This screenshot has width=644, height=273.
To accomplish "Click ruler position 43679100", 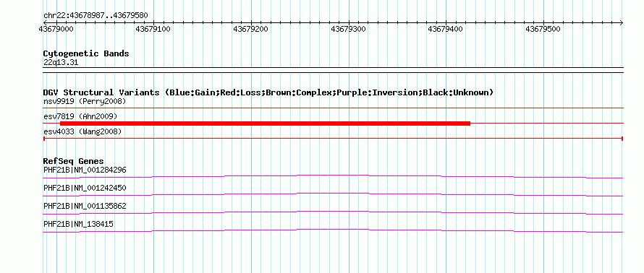I will 153,29.
